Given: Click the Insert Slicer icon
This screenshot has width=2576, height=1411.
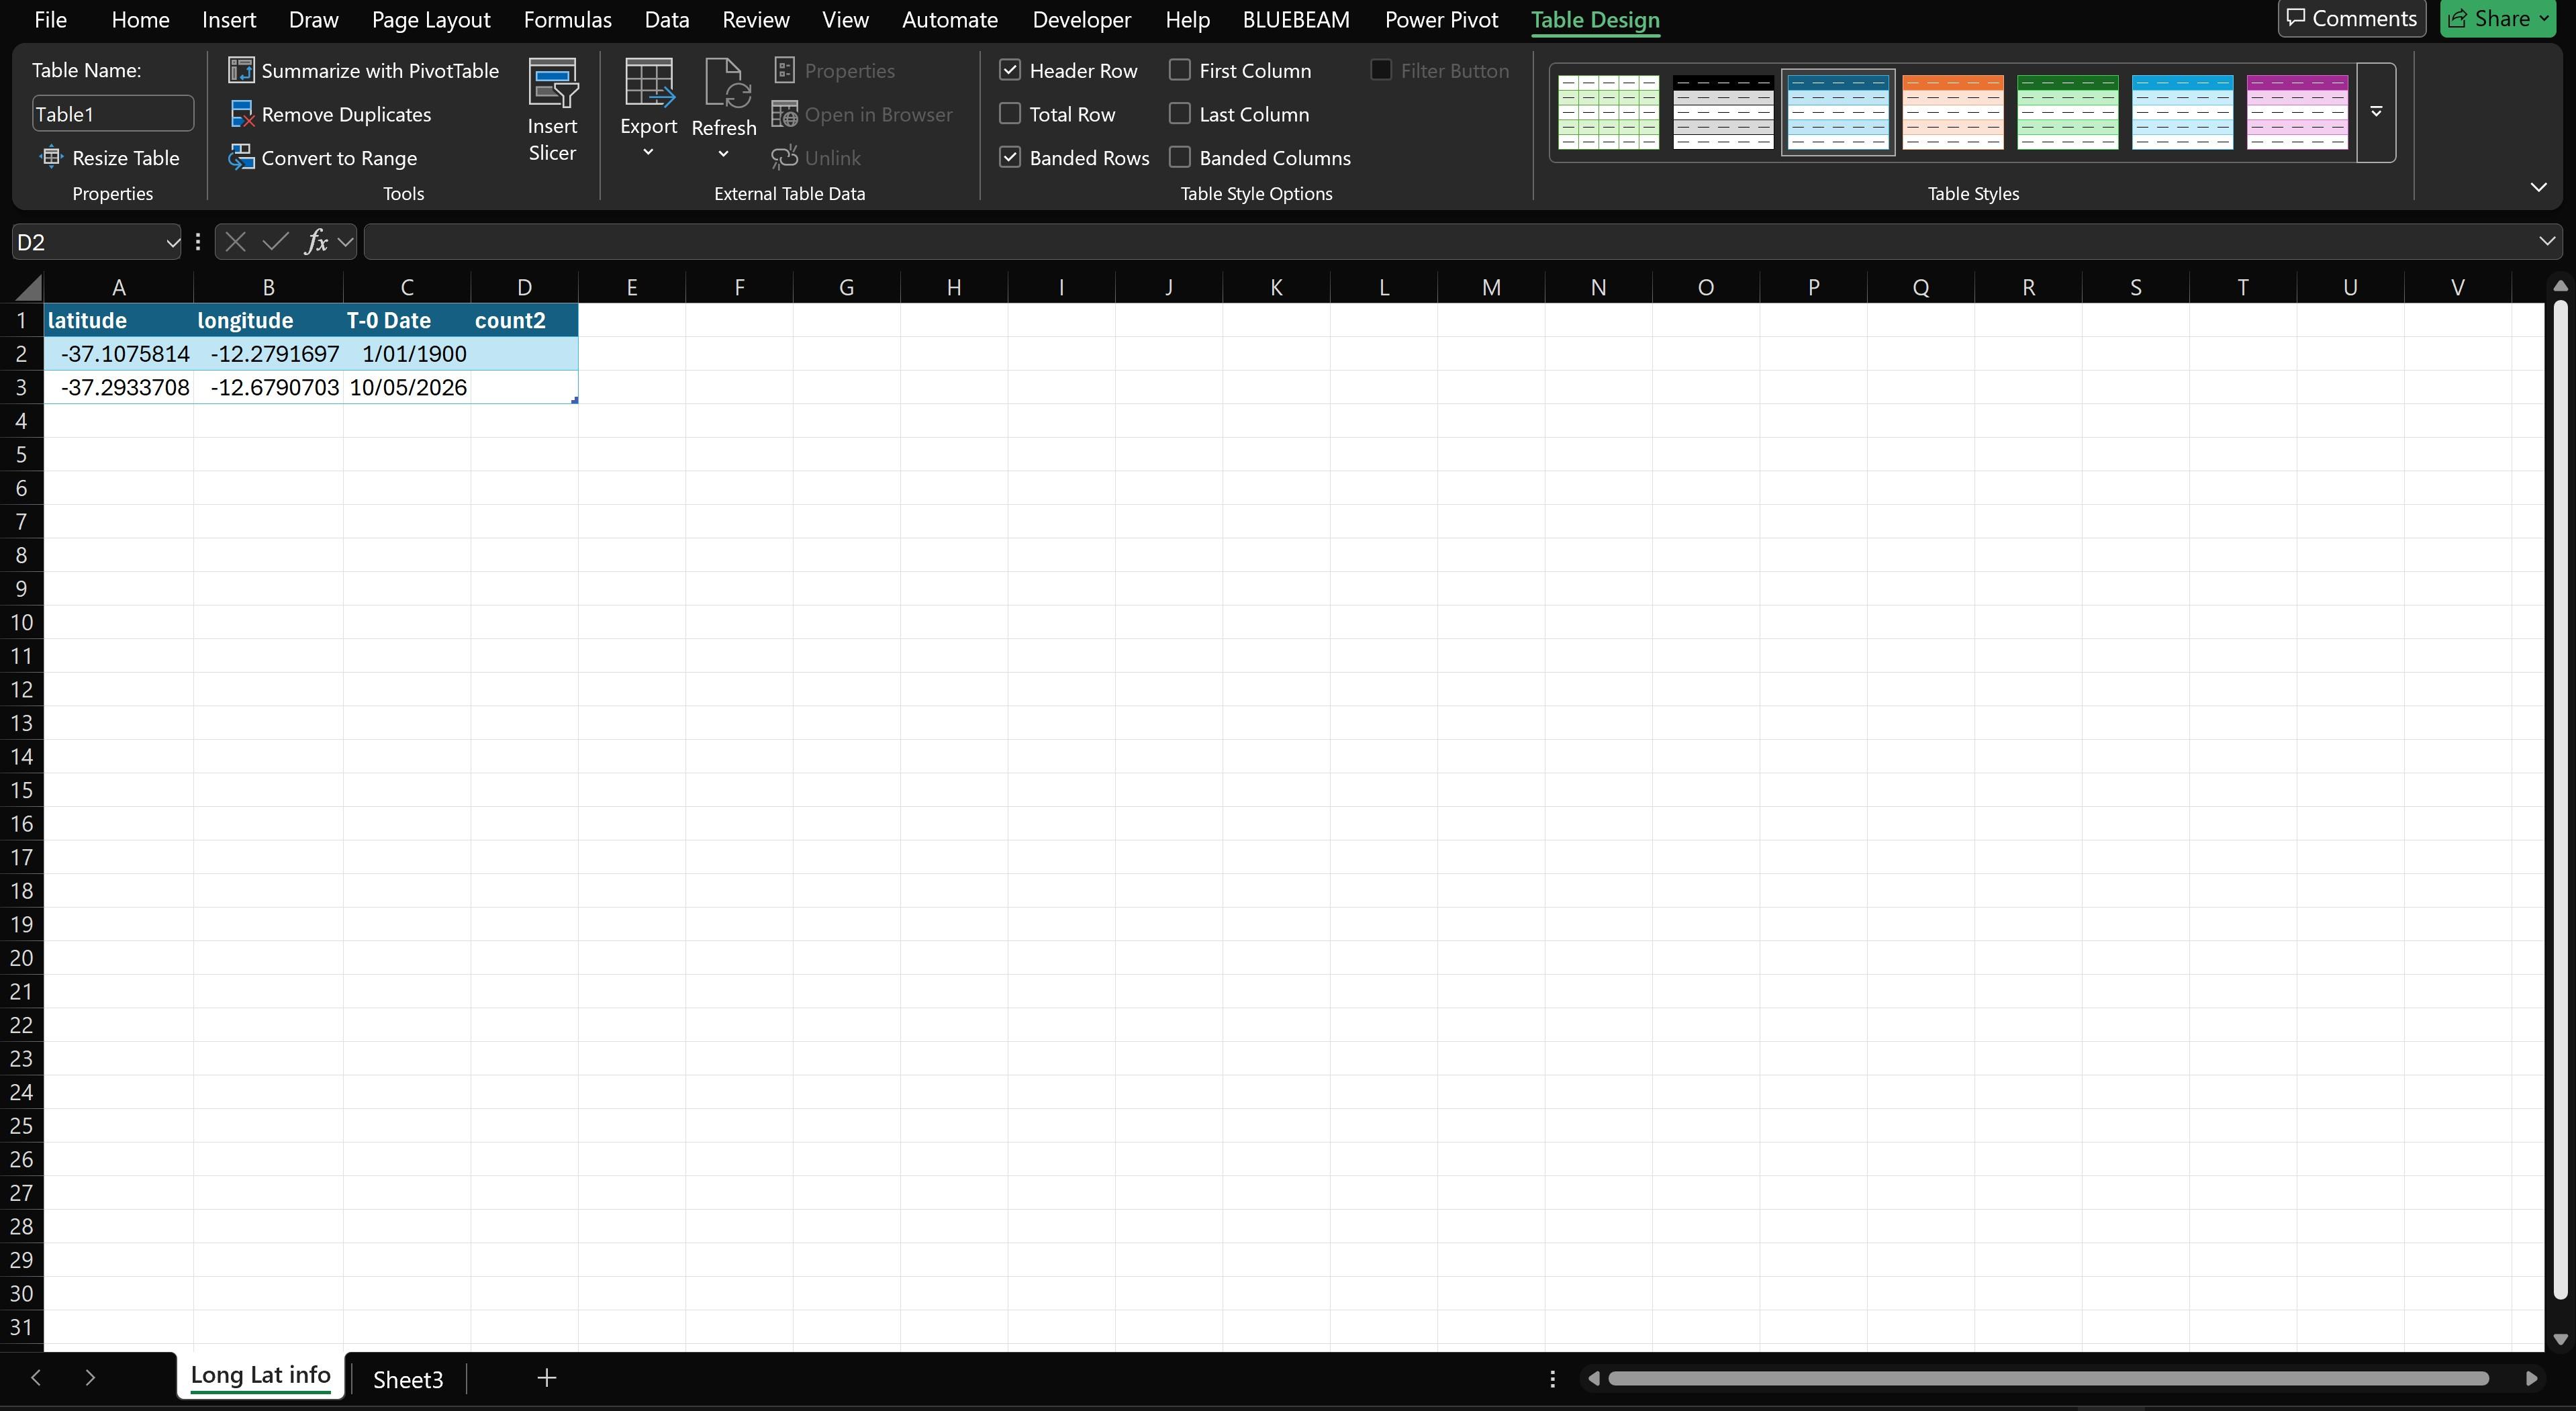Looking at the screenshot, I should click(552, 82).
